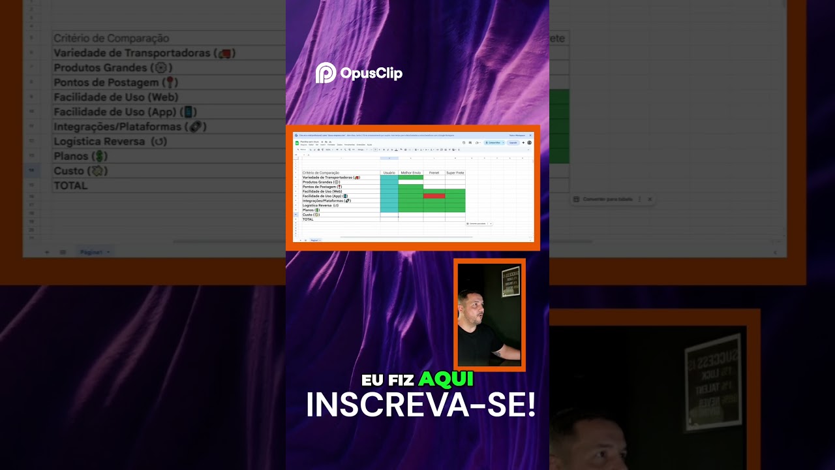Click 'Super Frete' header cell in inset spreadsheet
The height and width of the screenshot is (470, 835).
click(455, 172)
